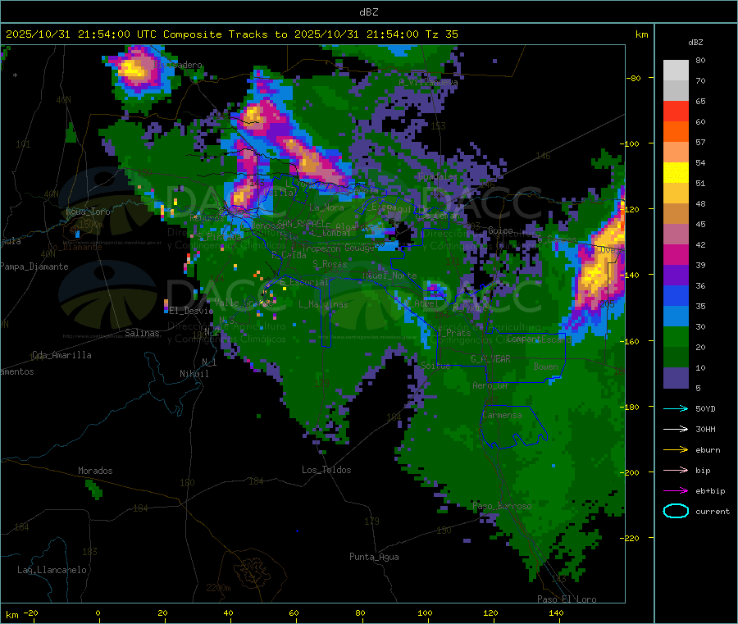Screen dimensions: 738x624
Task: Click the 'Lag.Llancanelo' map label
Action: coord(52,570)
